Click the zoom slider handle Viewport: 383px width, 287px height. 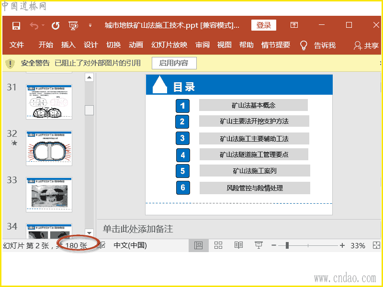pyautogui.click(x=287, y=245)
